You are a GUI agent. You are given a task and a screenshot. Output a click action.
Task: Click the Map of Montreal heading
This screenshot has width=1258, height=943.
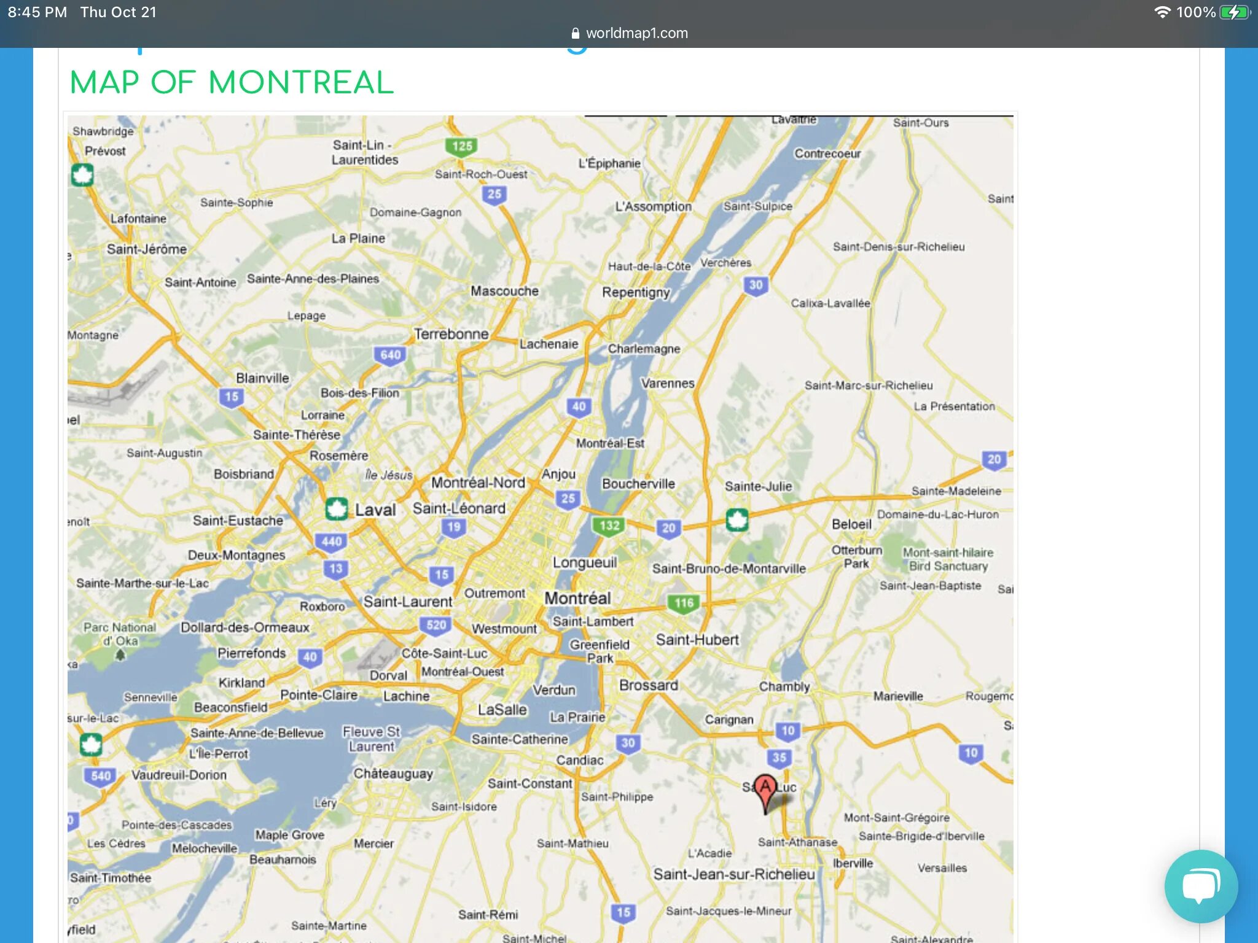pyautogui.click(x=232, y=82)
